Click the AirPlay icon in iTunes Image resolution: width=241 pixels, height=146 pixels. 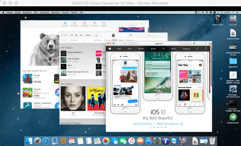[x=96, y=35]
